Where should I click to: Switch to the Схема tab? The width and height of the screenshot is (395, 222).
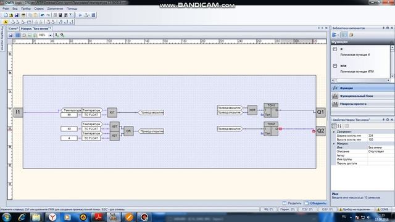point(14,28)
